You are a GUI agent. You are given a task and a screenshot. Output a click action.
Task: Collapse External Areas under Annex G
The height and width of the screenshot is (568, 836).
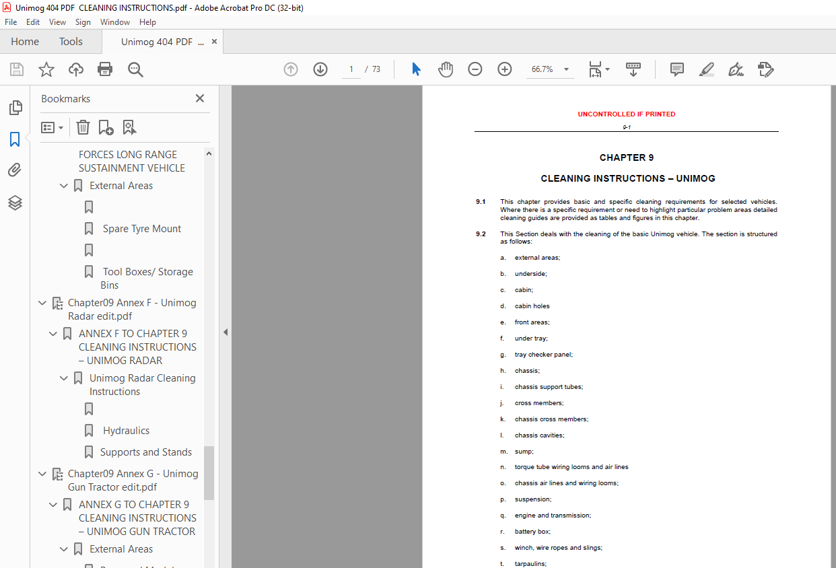64,549
